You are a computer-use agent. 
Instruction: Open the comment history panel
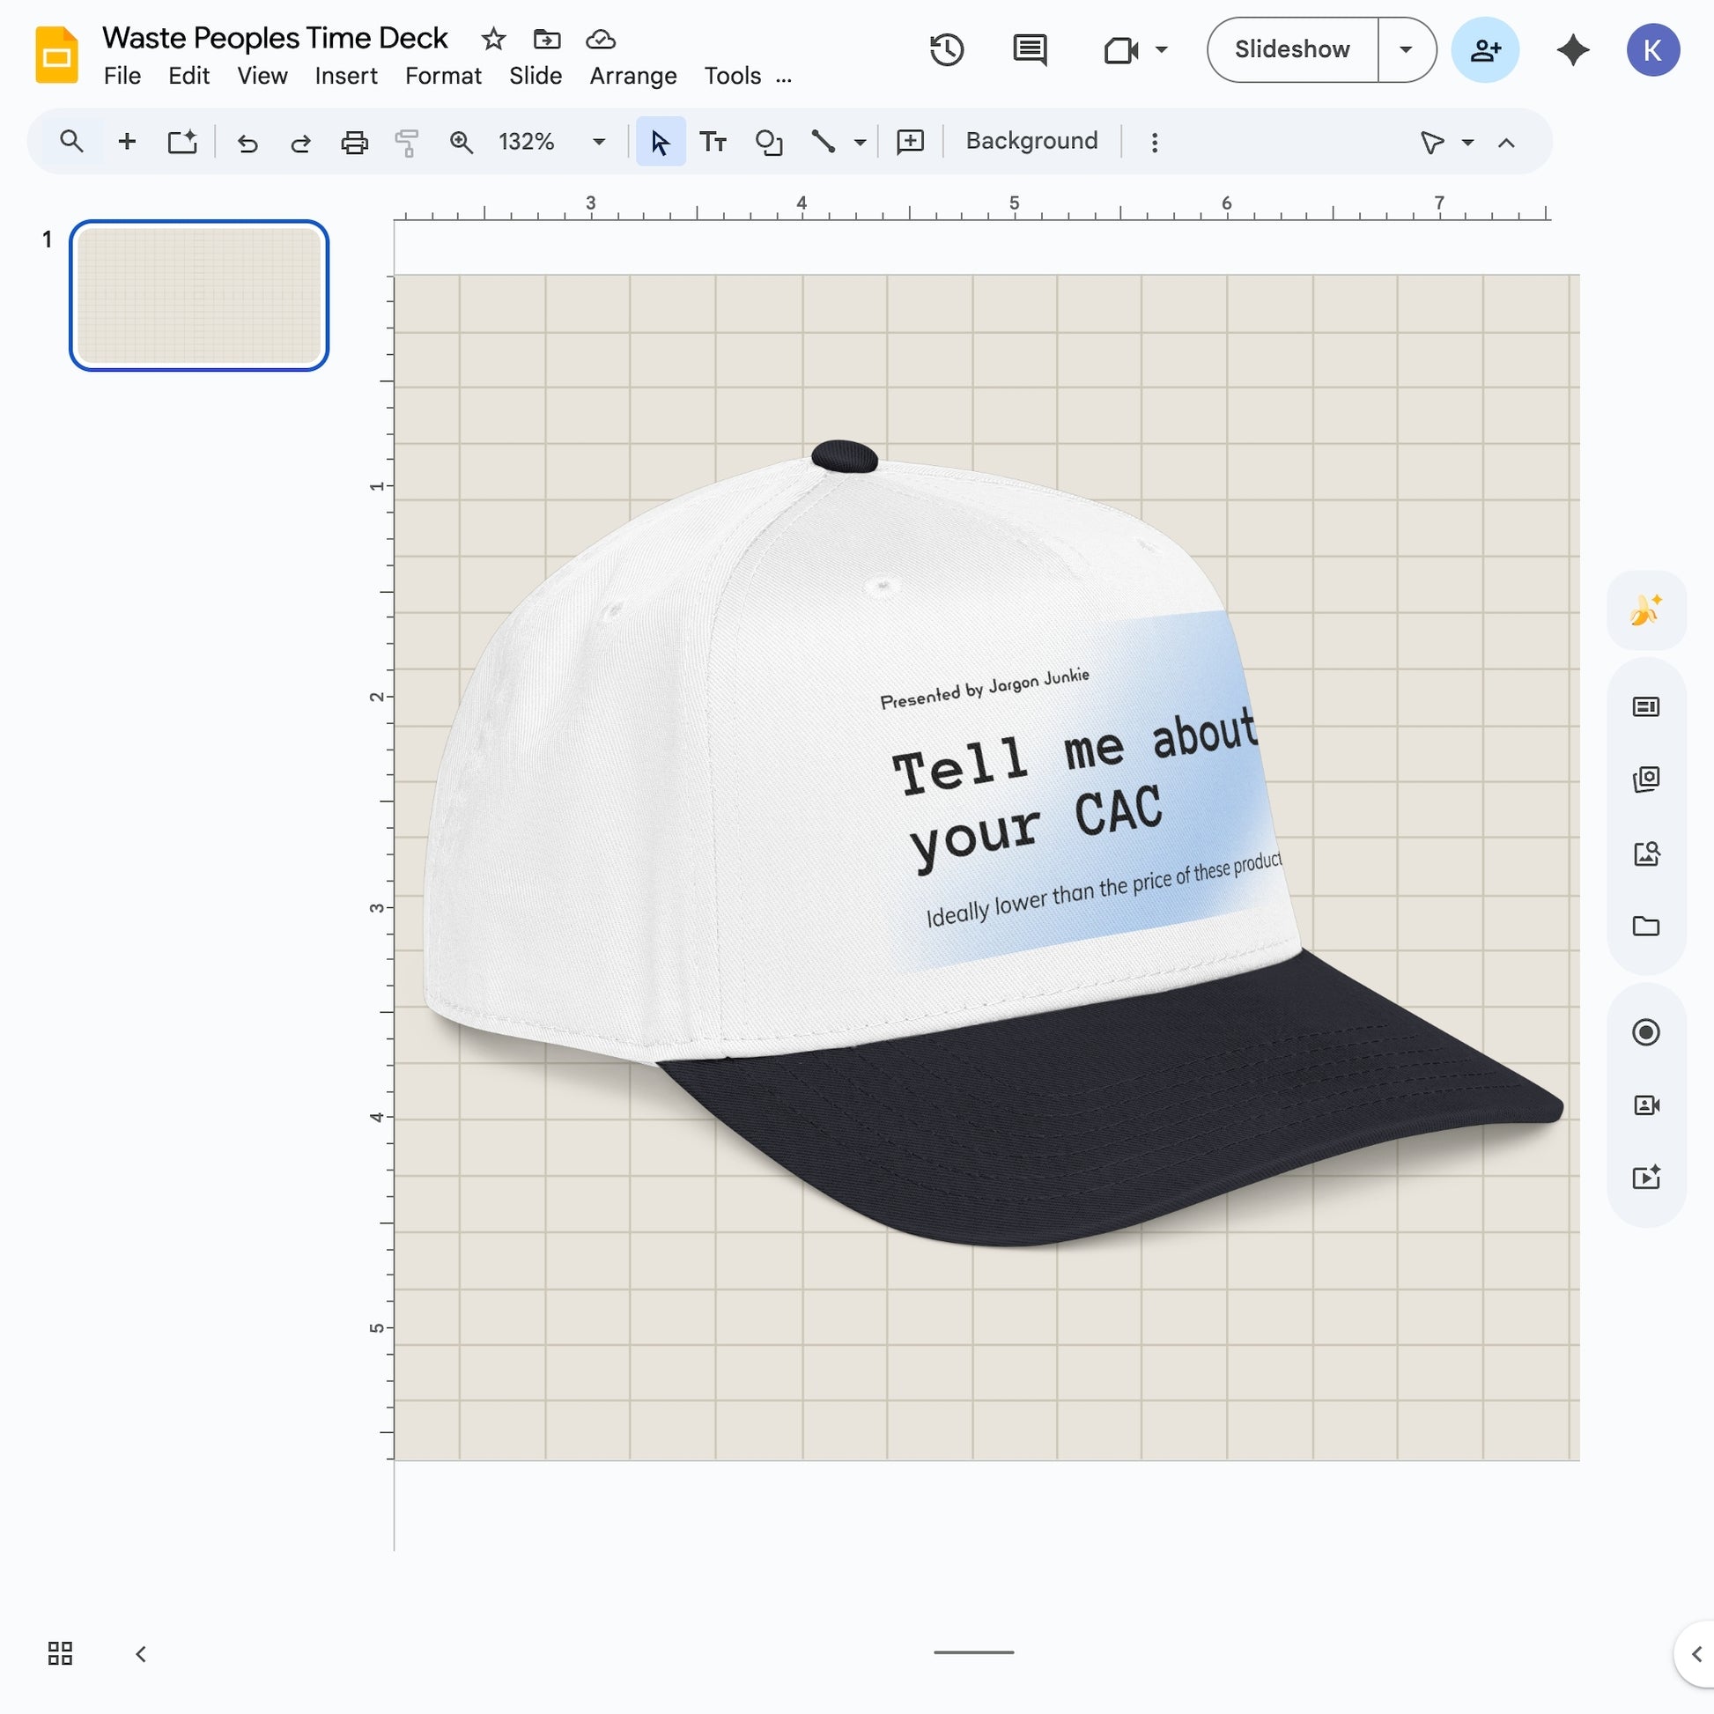pyautogui.click(x=1029, y=49)
